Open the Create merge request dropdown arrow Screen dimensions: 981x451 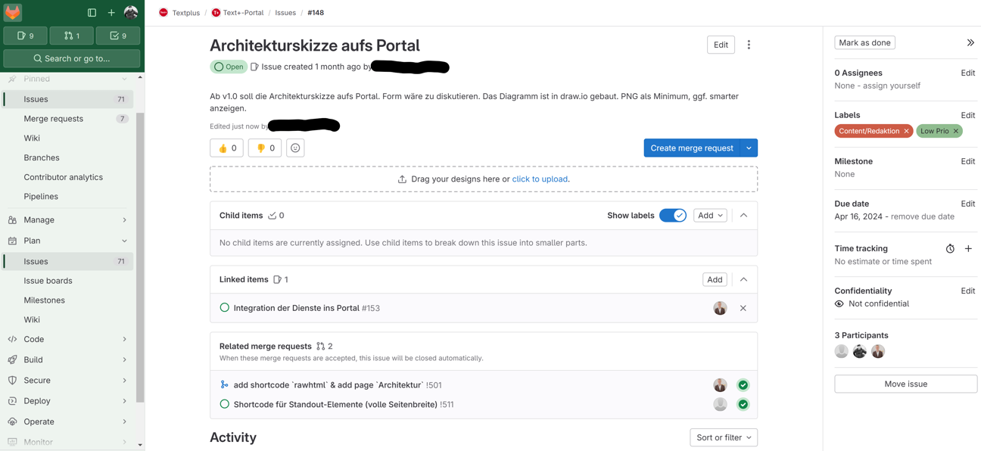[749, 148]
